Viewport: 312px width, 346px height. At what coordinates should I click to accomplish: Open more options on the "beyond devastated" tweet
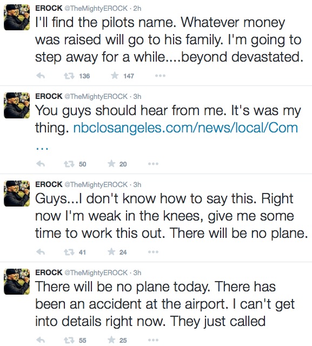click(x=160, y=76)
